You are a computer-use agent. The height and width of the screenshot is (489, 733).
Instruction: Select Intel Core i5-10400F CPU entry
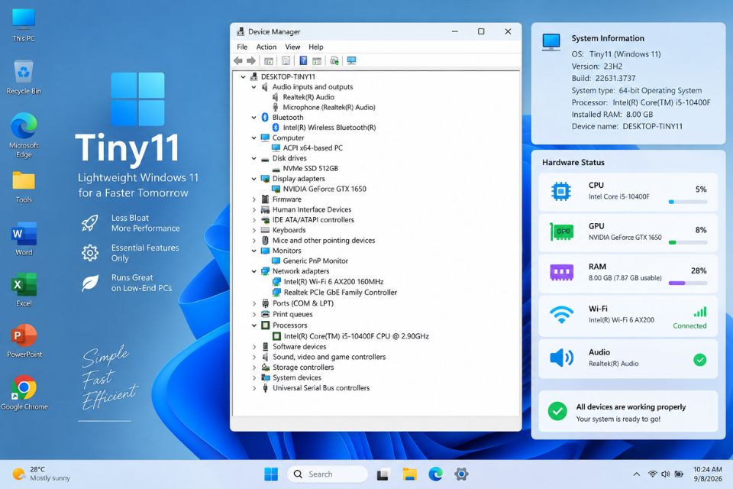[357, 336]
